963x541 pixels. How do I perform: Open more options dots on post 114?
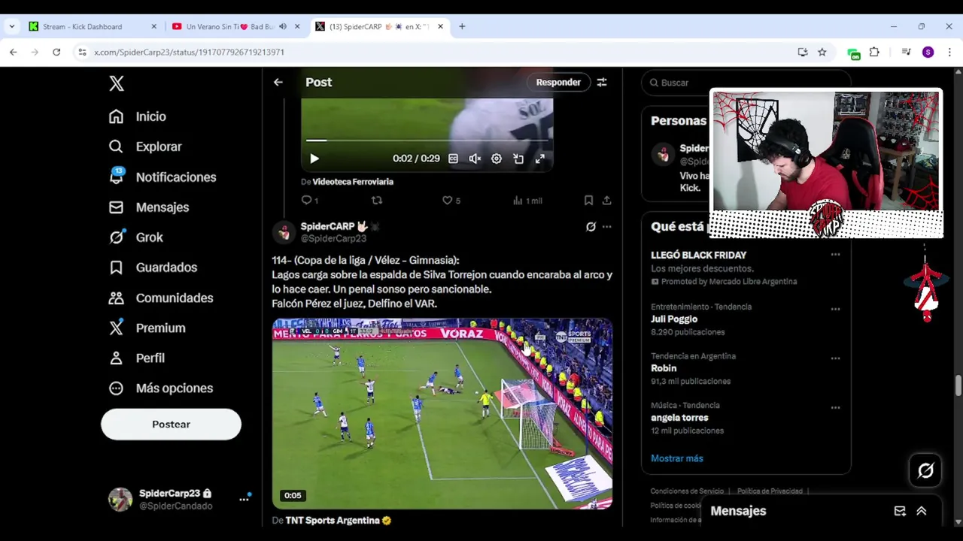click(x=606, y=226)
